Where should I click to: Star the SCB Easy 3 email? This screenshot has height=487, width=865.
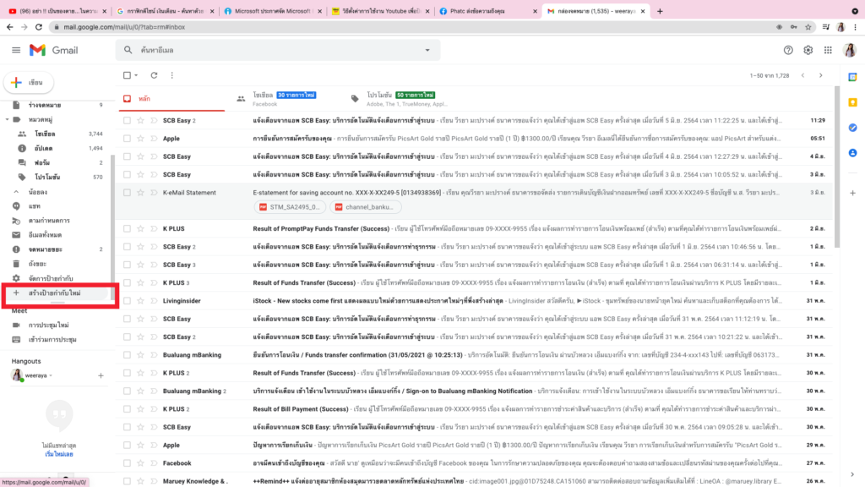141,265
